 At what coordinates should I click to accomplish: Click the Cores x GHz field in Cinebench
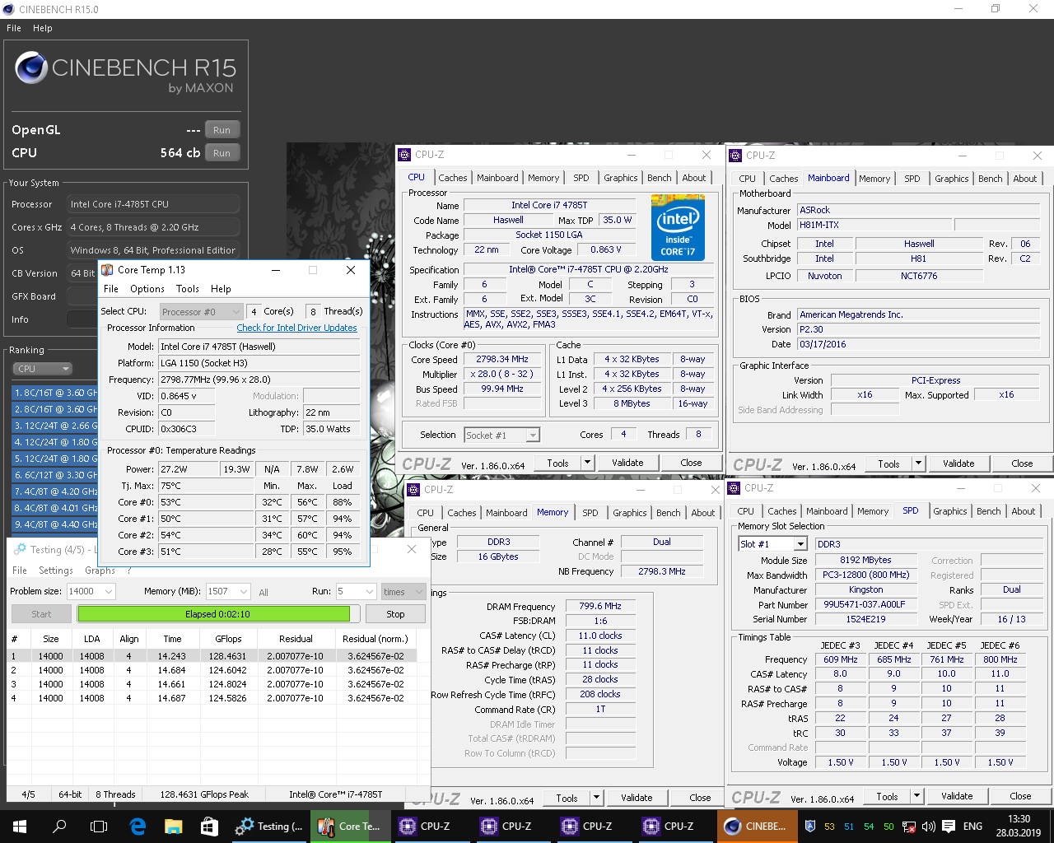154,227
